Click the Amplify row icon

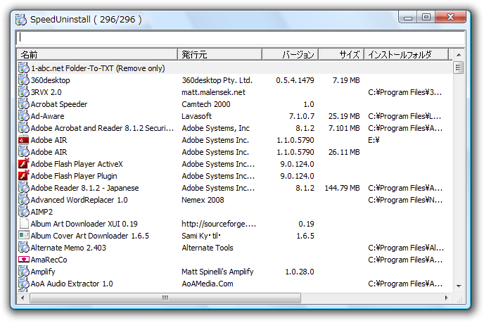(24, 272)
